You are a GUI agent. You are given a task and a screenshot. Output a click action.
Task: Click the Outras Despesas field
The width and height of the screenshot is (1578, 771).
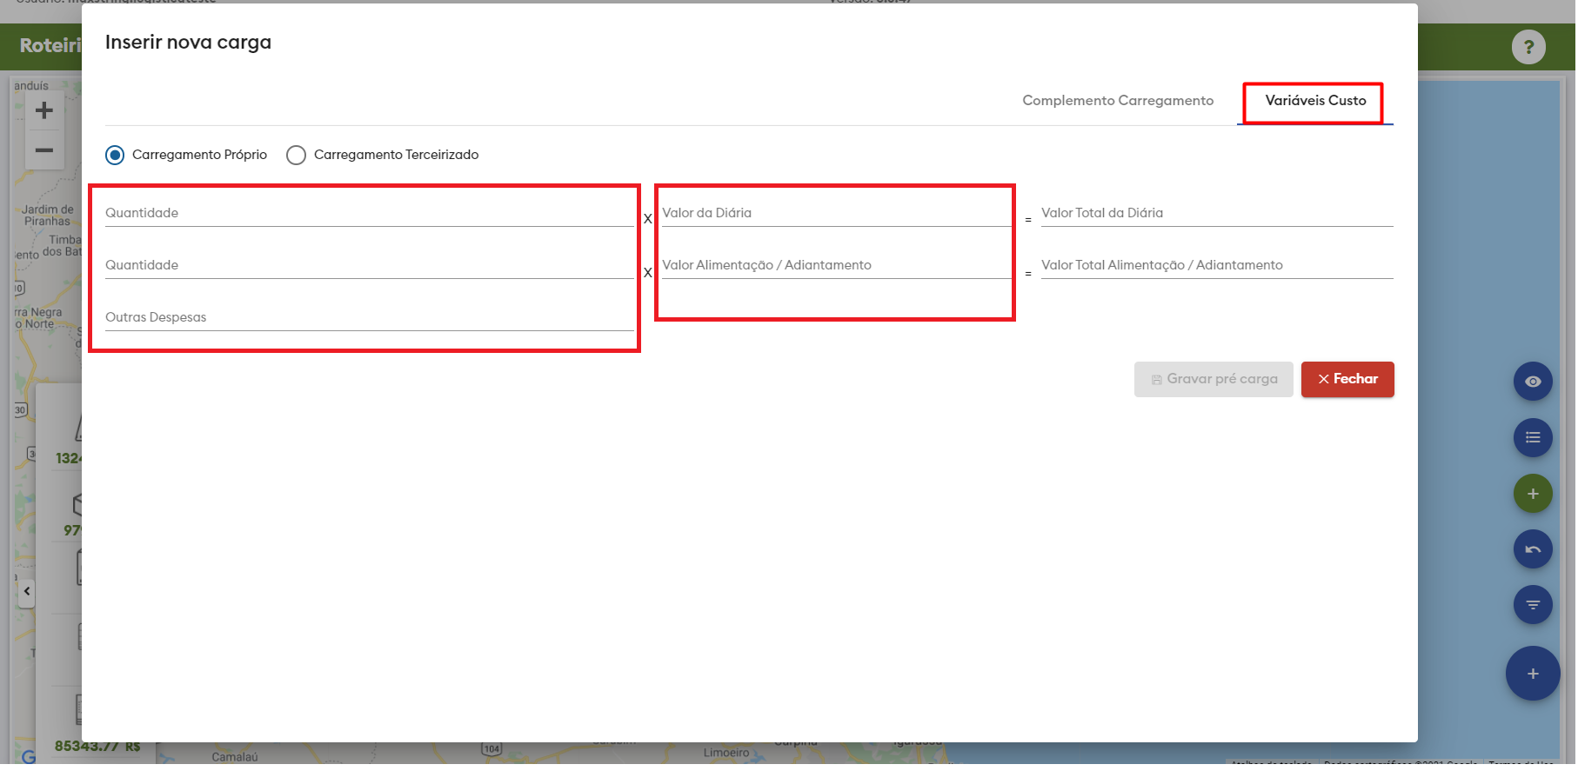pyautogui.click(x=370, y=318)
